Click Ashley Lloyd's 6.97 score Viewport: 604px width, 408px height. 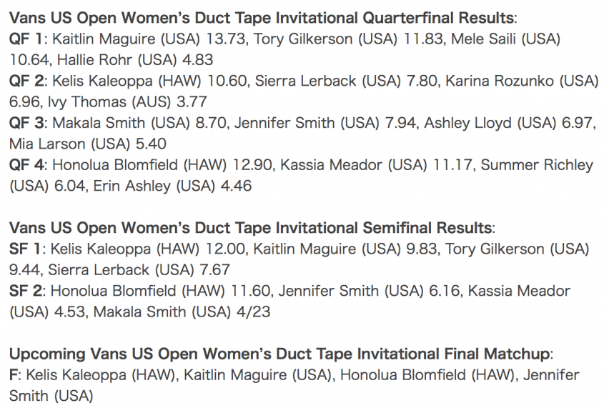point(577,123)
